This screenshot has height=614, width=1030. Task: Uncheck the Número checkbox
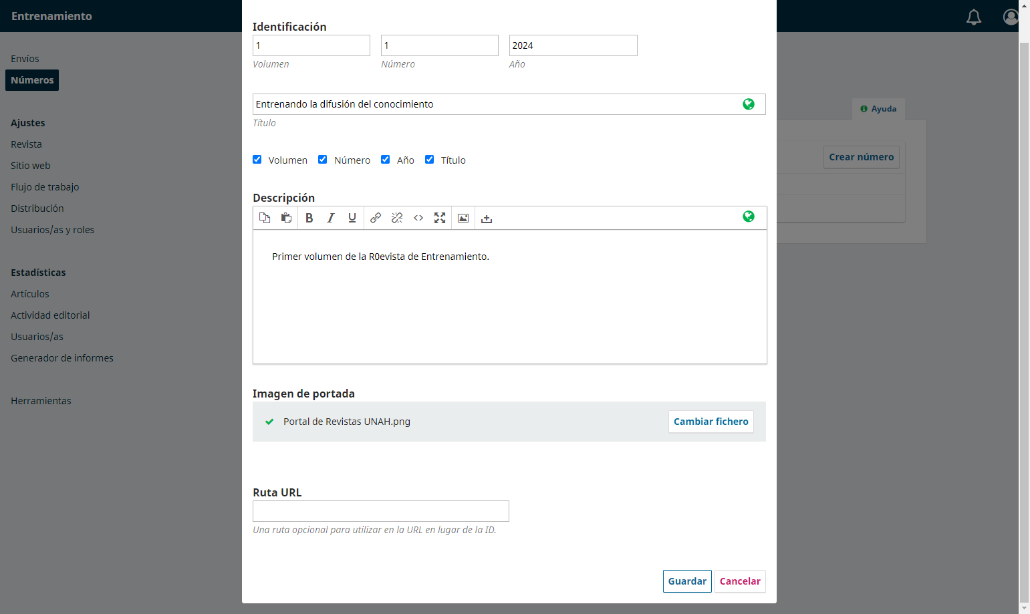(x=323, y=160)
